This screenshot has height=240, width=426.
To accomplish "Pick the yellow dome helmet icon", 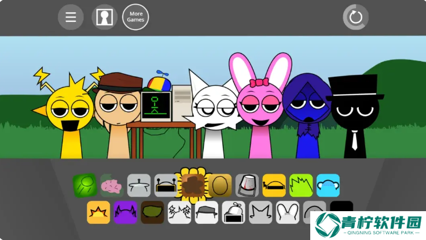I will 274,186.
